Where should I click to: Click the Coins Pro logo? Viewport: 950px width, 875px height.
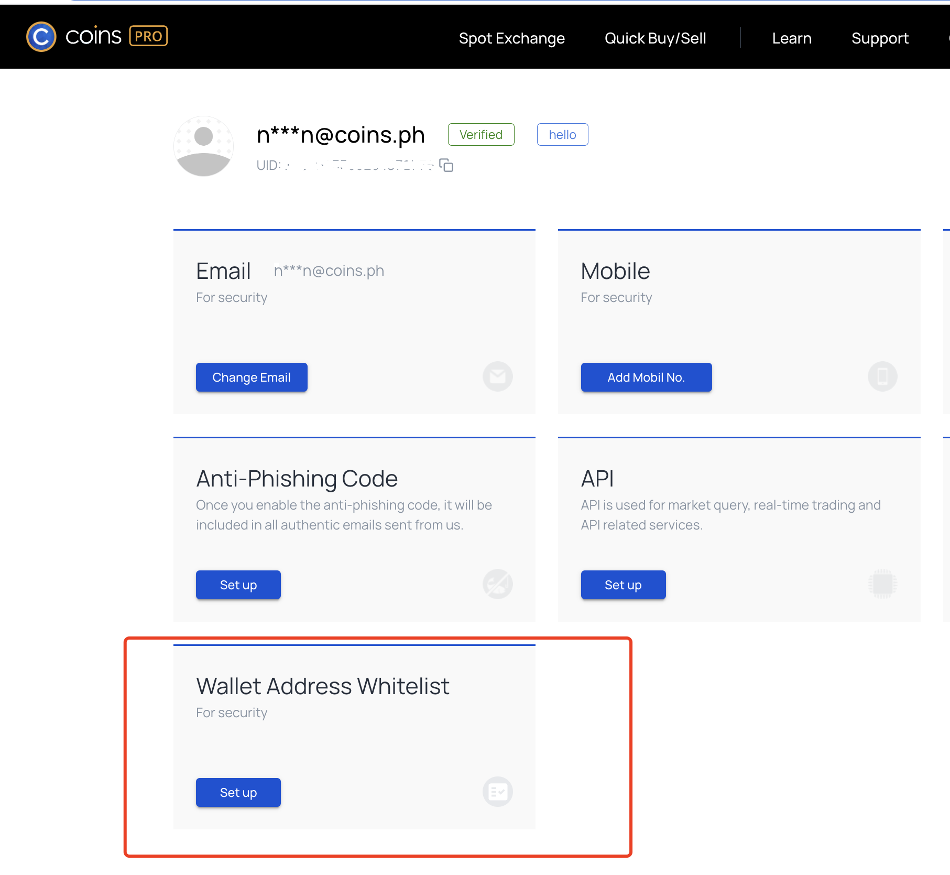pos(97,37)
